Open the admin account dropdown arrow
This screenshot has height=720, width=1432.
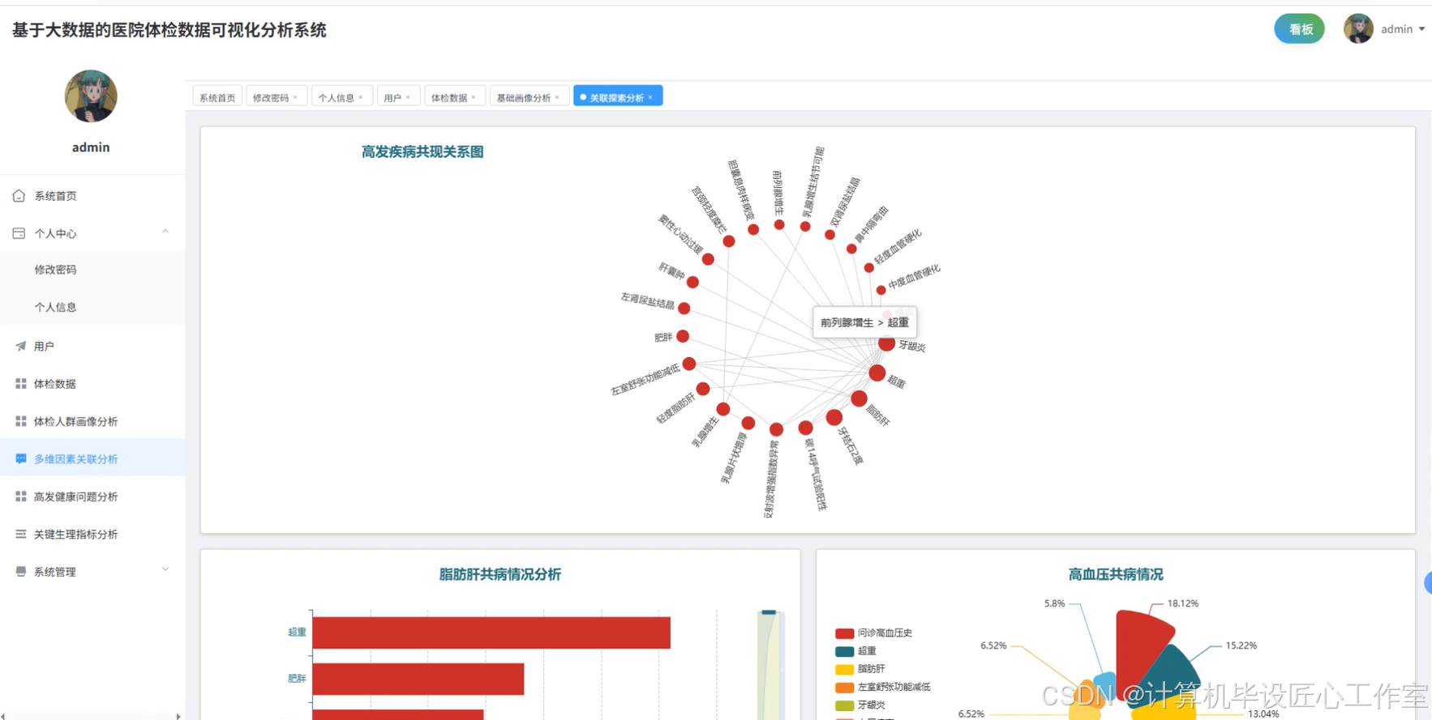point(1421,29)
